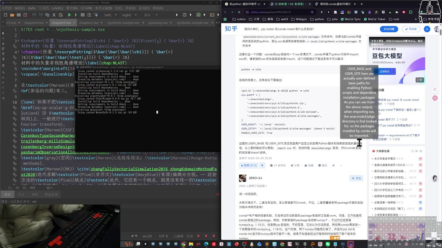The width and height of the screenshot is (442, 248).
Task: Open the julia bookmarks folder
Action: pyautogui.click(x=332, y=19)
